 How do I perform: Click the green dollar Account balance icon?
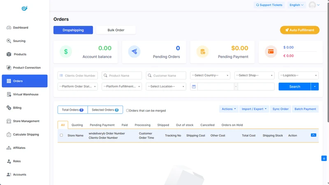tap(66, 52)
